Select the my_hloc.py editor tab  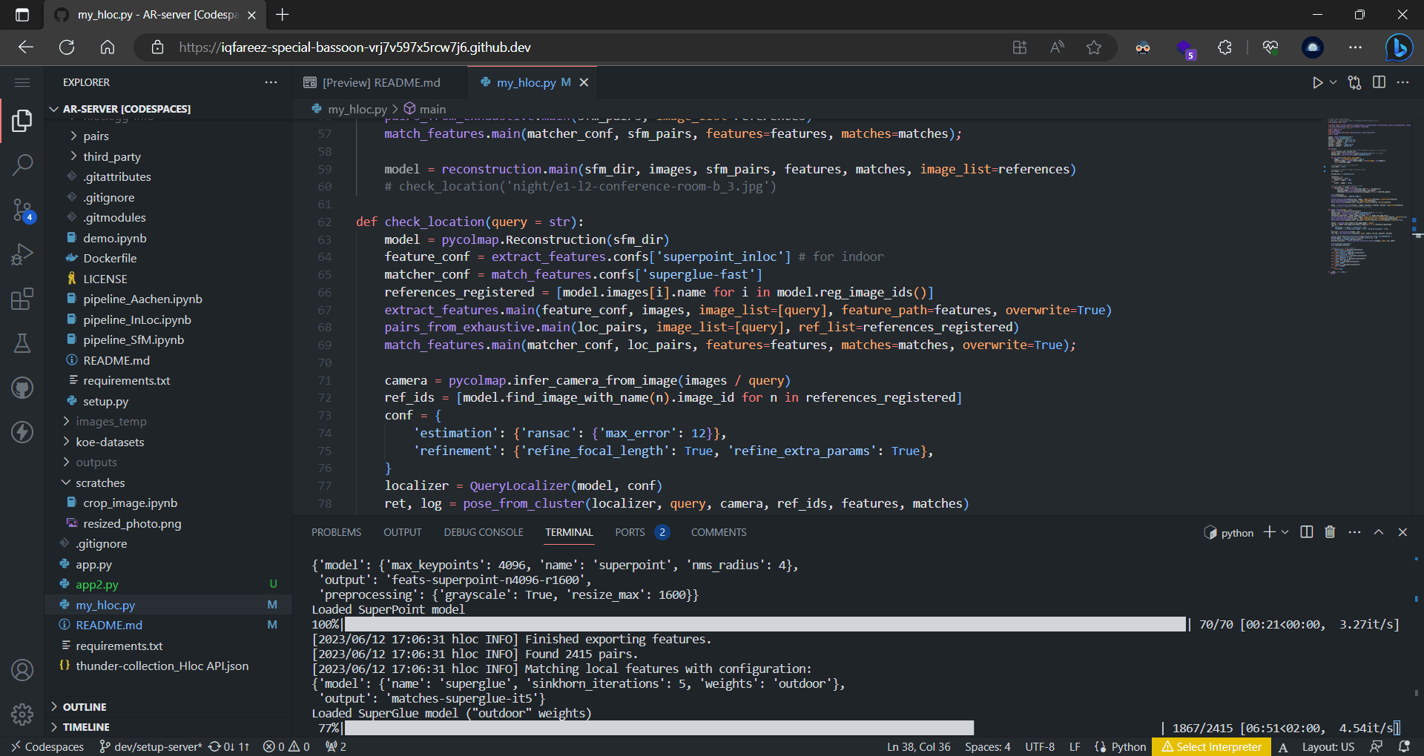pyautogui.click(x=533, y=82)
